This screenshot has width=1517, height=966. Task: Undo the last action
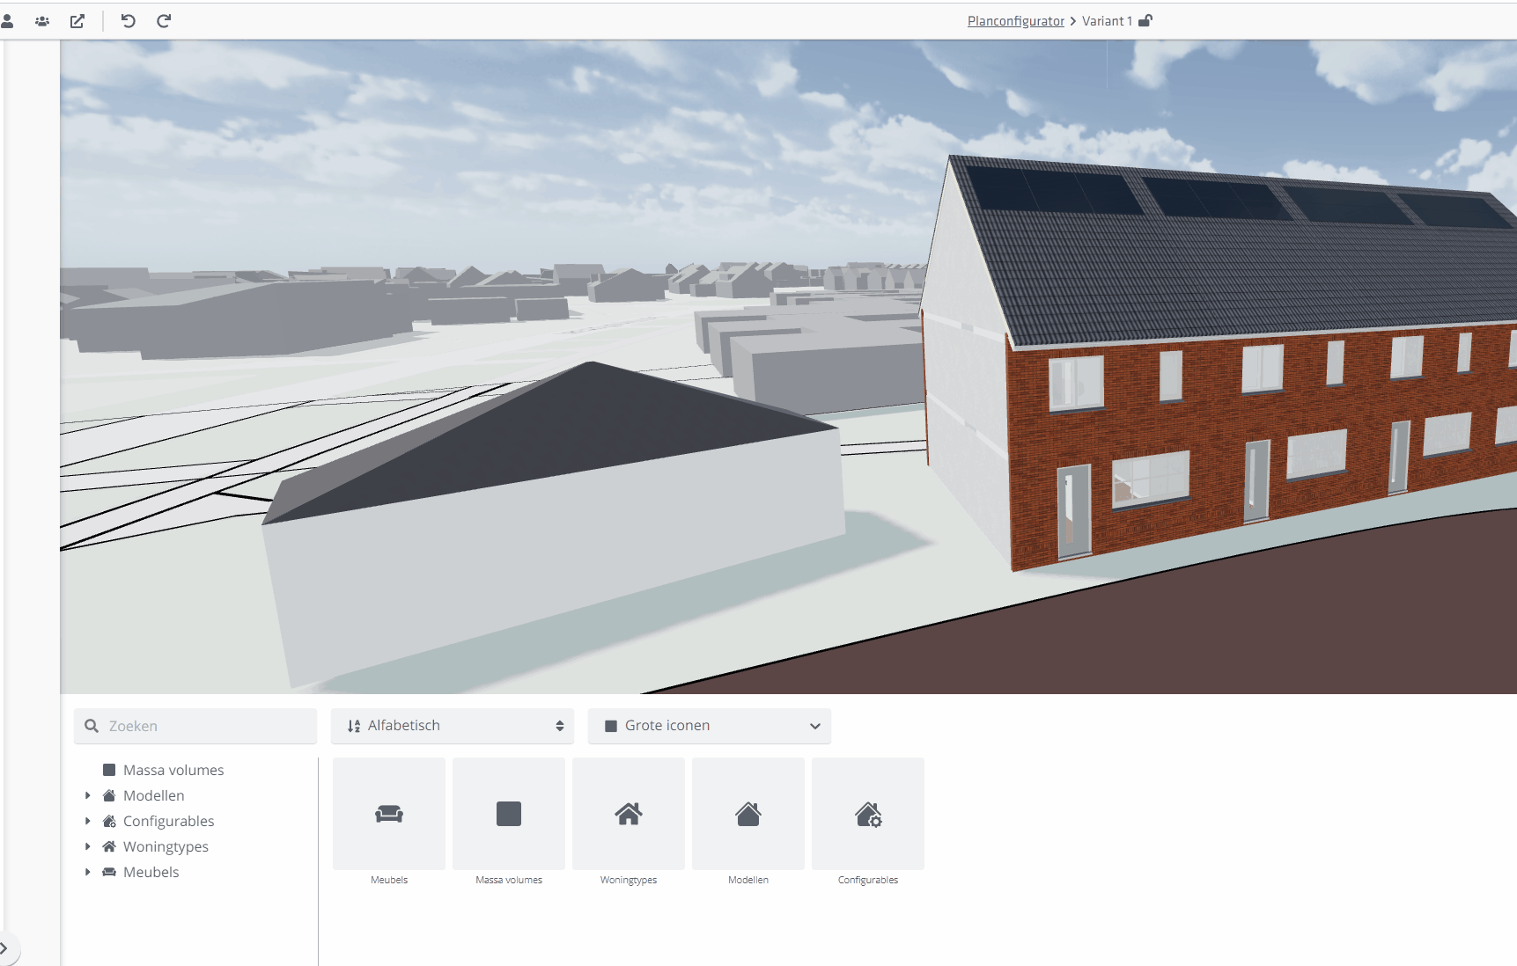[x=129, y=21]
